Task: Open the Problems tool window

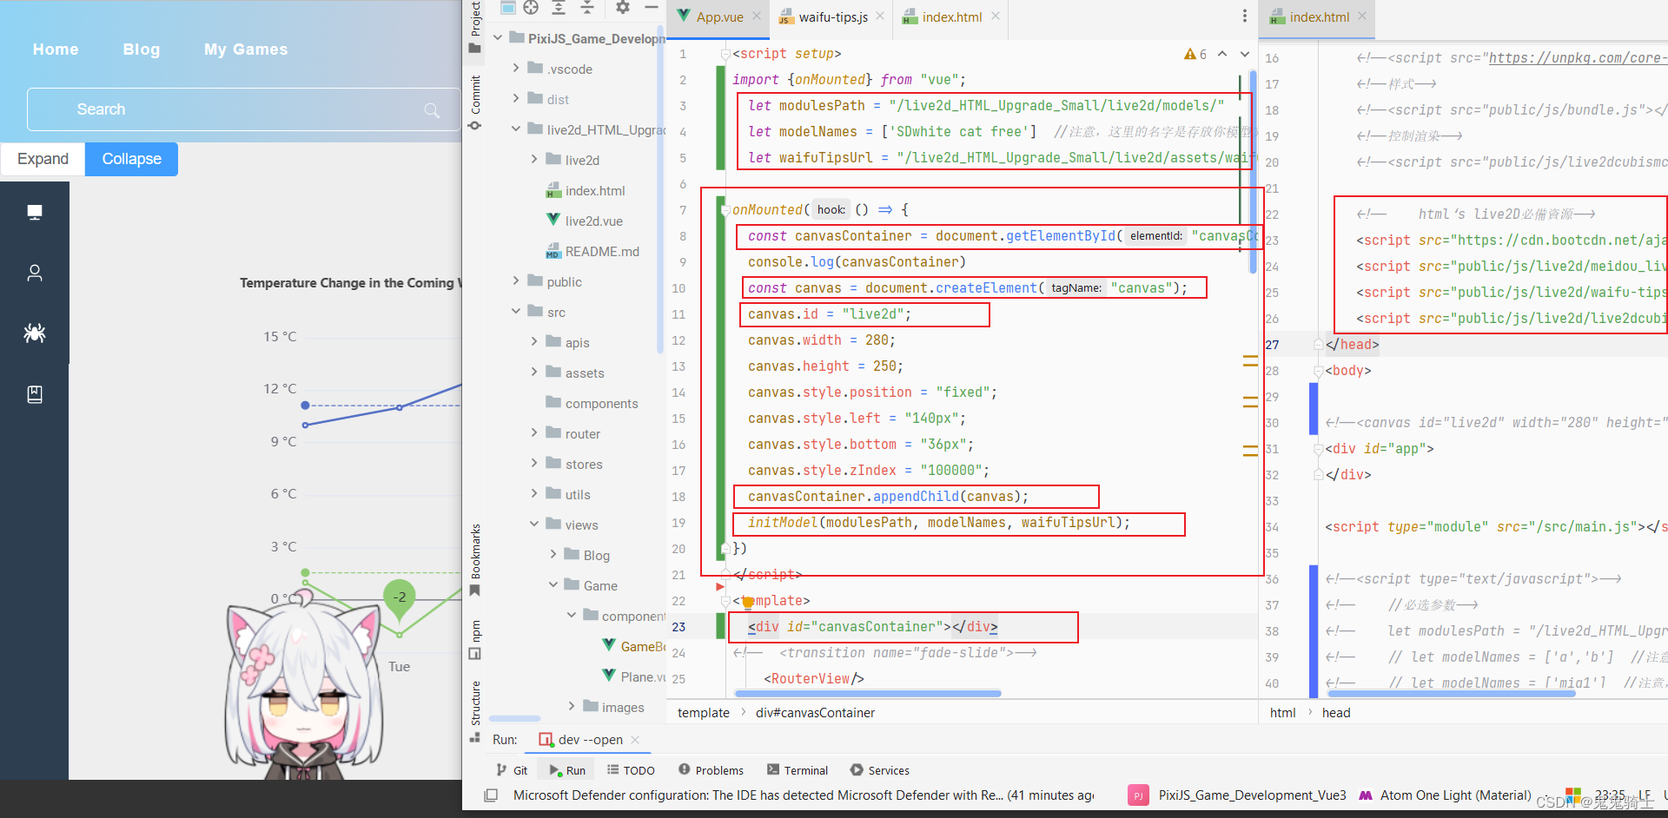Action: click(711, 770)
